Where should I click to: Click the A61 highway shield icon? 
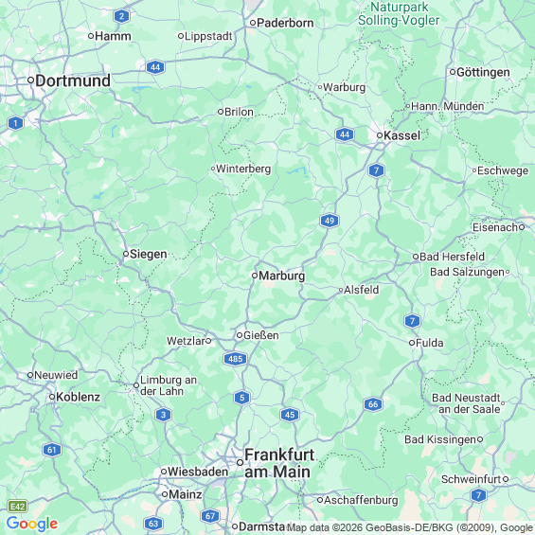52,450
